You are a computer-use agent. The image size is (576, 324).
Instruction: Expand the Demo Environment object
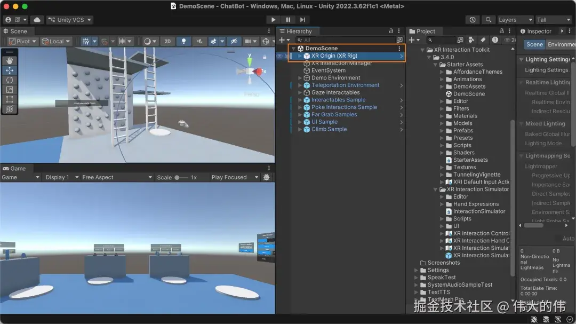click(300, 78)
